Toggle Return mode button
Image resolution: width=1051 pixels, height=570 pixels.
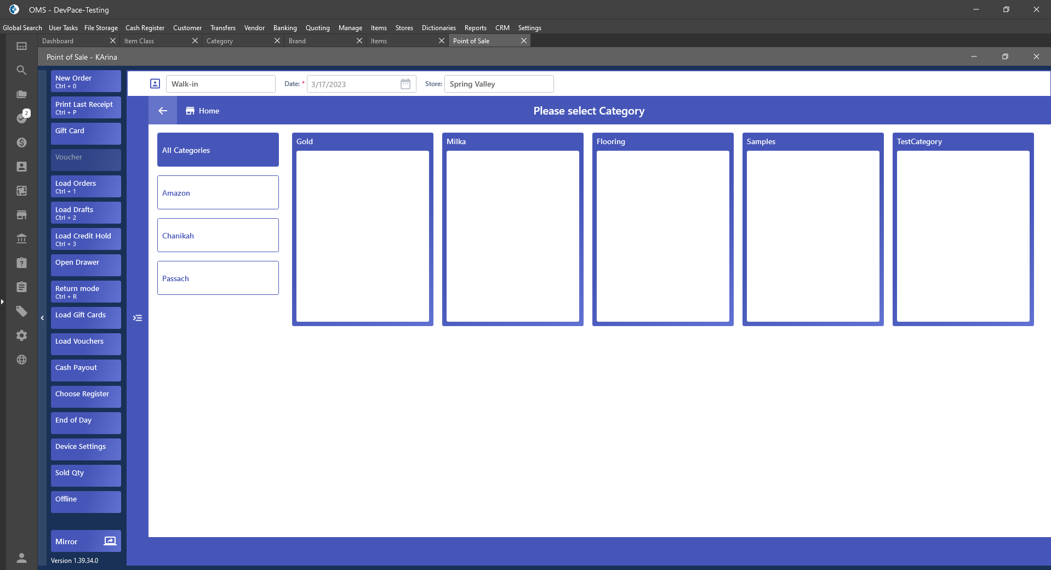click(x=86, y=292)
